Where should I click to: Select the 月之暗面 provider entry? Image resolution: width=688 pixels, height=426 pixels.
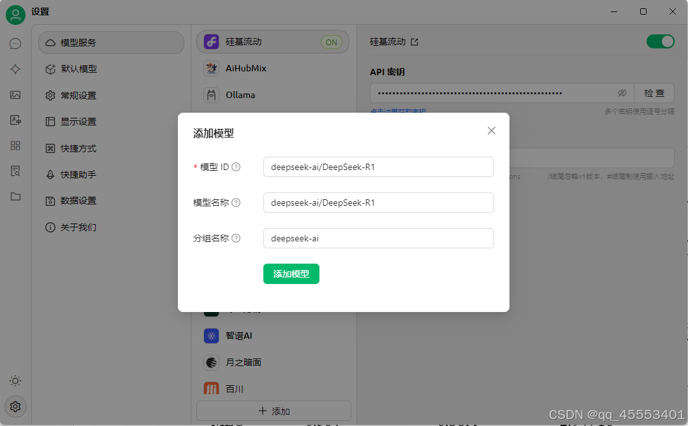273,362
